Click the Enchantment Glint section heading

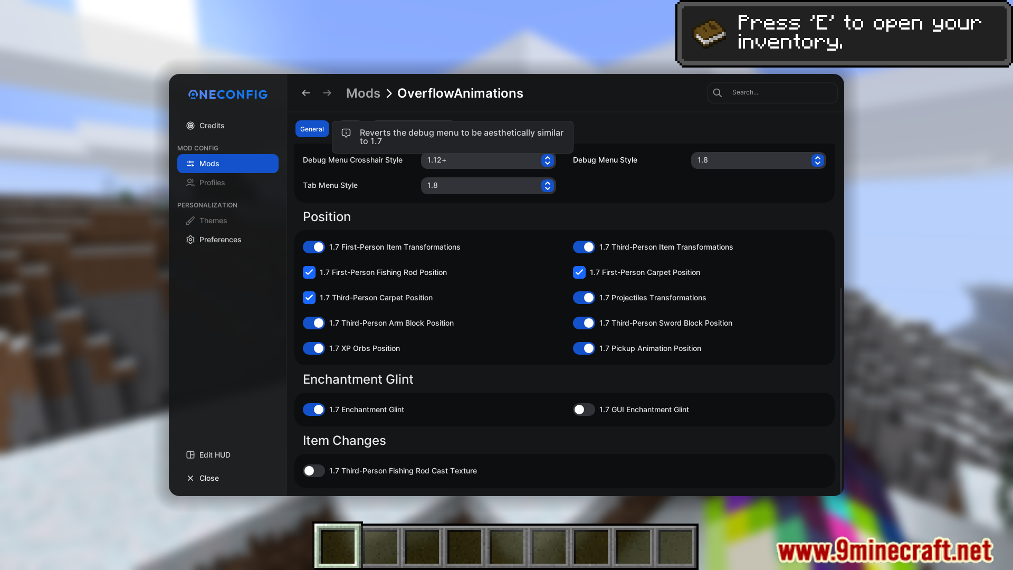click(358, 379)
